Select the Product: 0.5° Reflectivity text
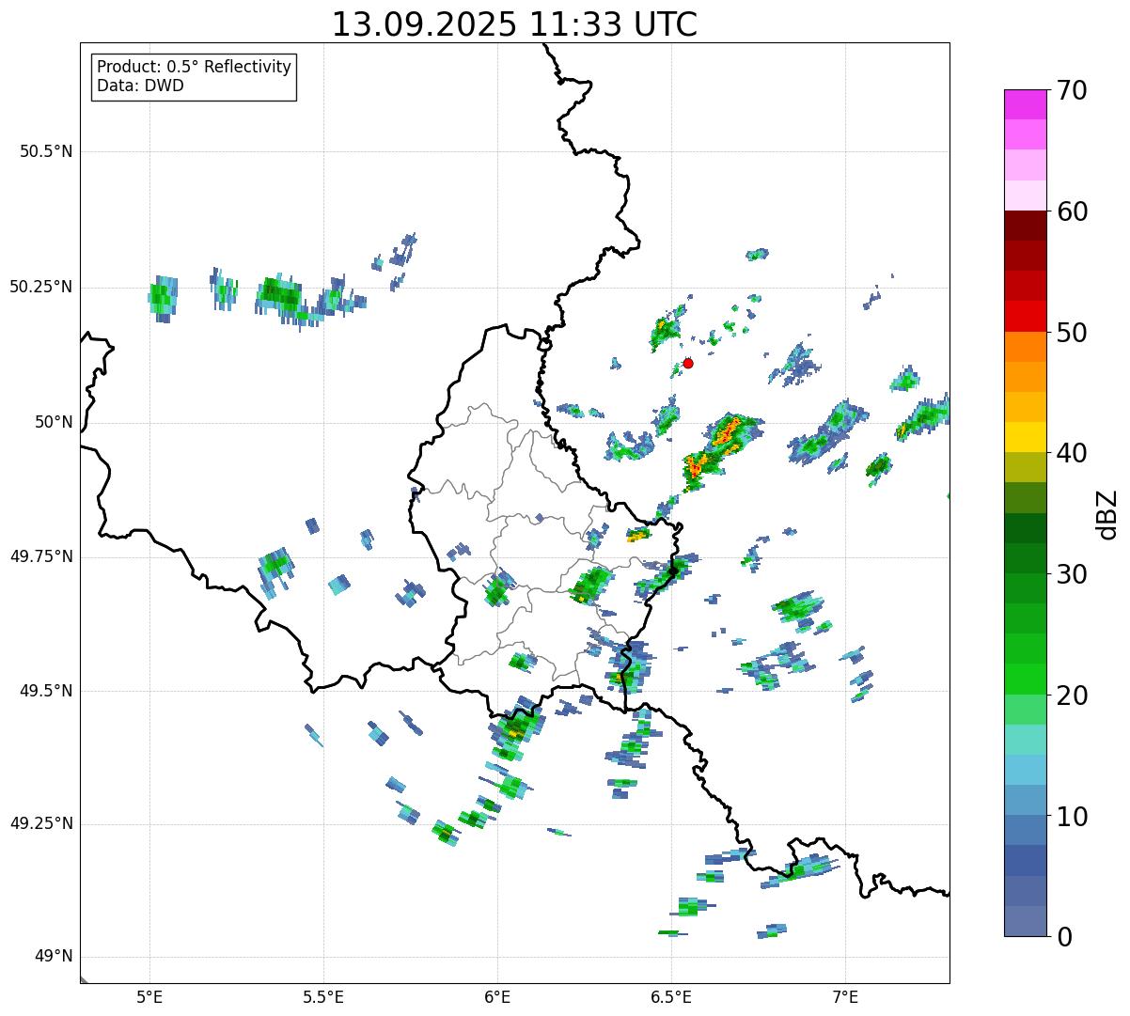 pyautogui.click(x=194, y=68)
